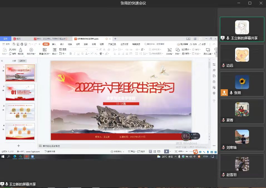Click the add slide plus under thumbnails
Screen dimensions: 266x188
point(19,146)
